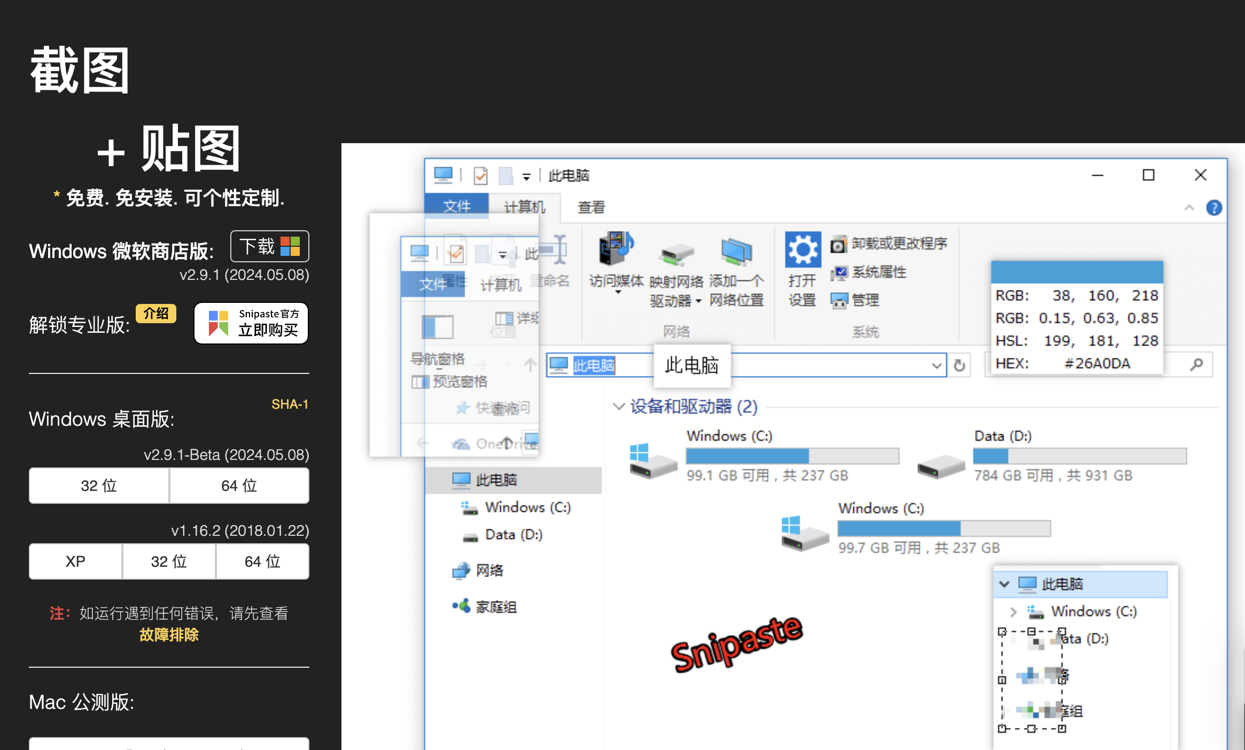Switch to the 查看 ribbon tab
This screenshot has height=750, width=1245.
coord(591,207)
